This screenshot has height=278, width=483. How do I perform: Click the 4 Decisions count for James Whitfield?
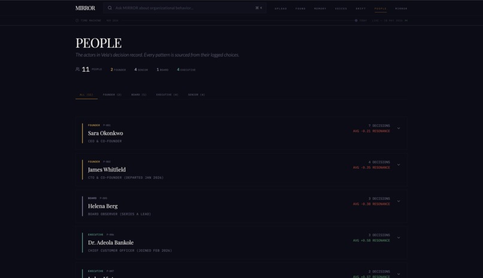coord(379,162)
